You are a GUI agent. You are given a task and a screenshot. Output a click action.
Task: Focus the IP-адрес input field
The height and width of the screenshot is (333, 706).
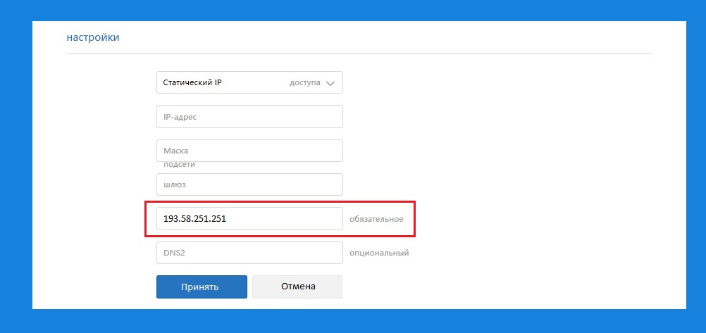tap(249, 117)
